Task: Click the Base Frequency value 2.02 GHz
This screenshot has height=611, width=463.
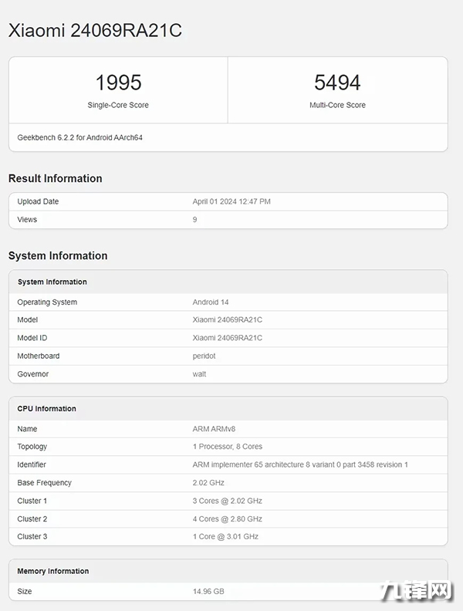Action: pyautogui.click(x=208, y=483)
